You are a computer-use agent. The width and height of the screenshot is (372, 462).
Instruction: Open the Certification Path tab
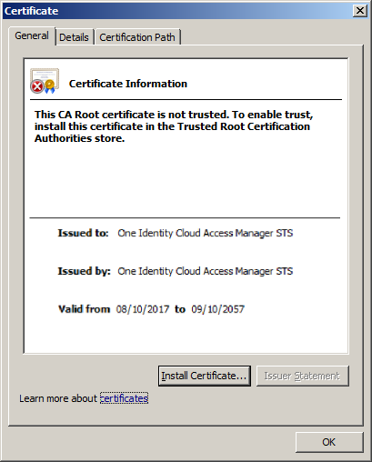(137, 37)
